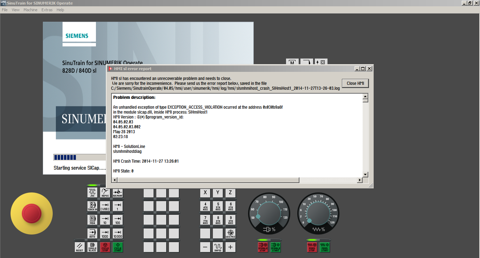480x258 pixels.
Task: Click the 'Problem description:' heading
Action: pos(134,97)
